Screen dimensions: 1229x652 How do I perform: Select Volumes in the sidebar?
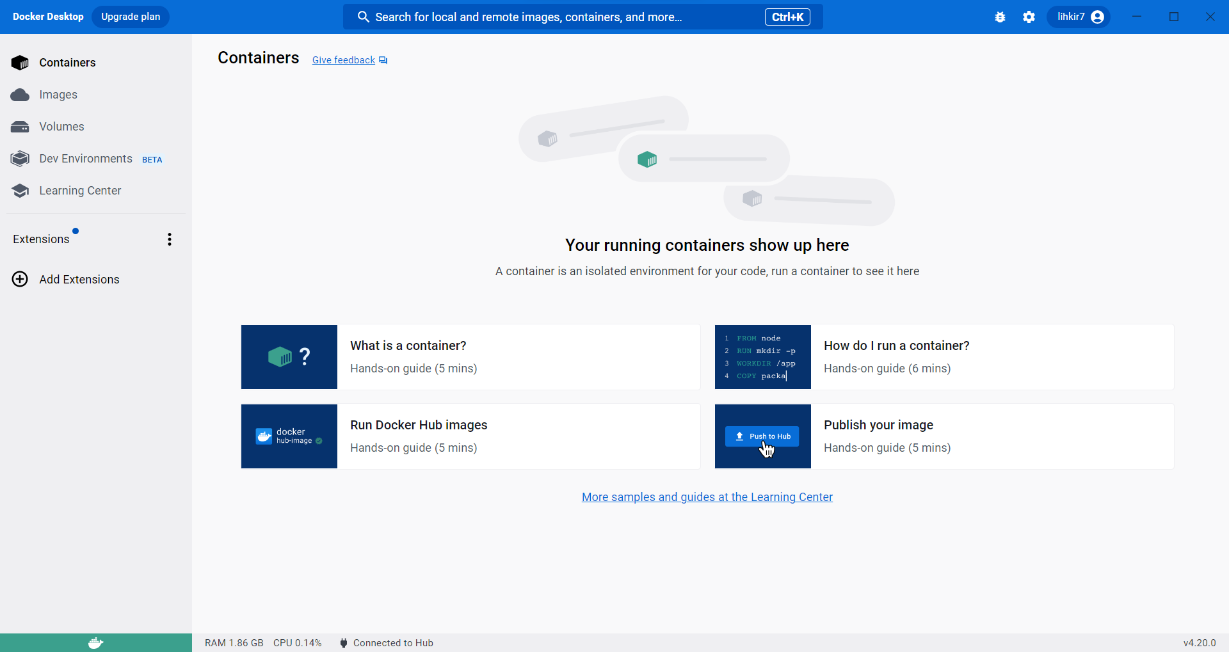pyautogui.click(x=61, y=127)
